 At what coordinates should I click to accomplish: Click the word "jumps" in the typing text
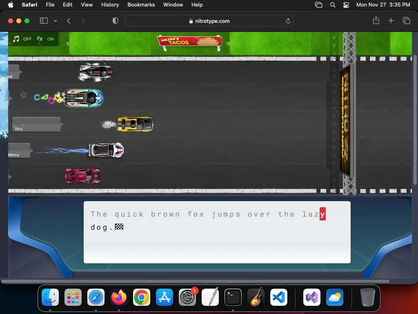226,214
